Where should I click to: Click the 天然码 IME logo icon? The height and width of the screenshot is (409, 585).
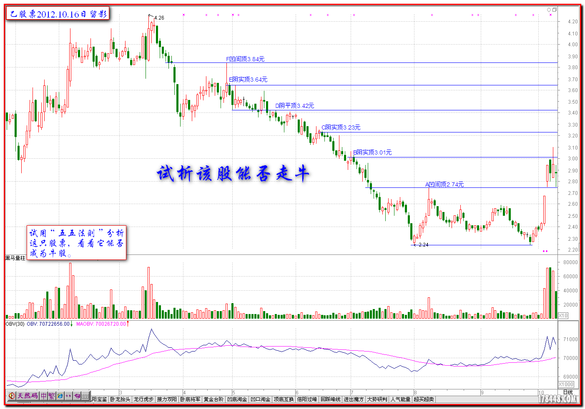pos(12,396)
